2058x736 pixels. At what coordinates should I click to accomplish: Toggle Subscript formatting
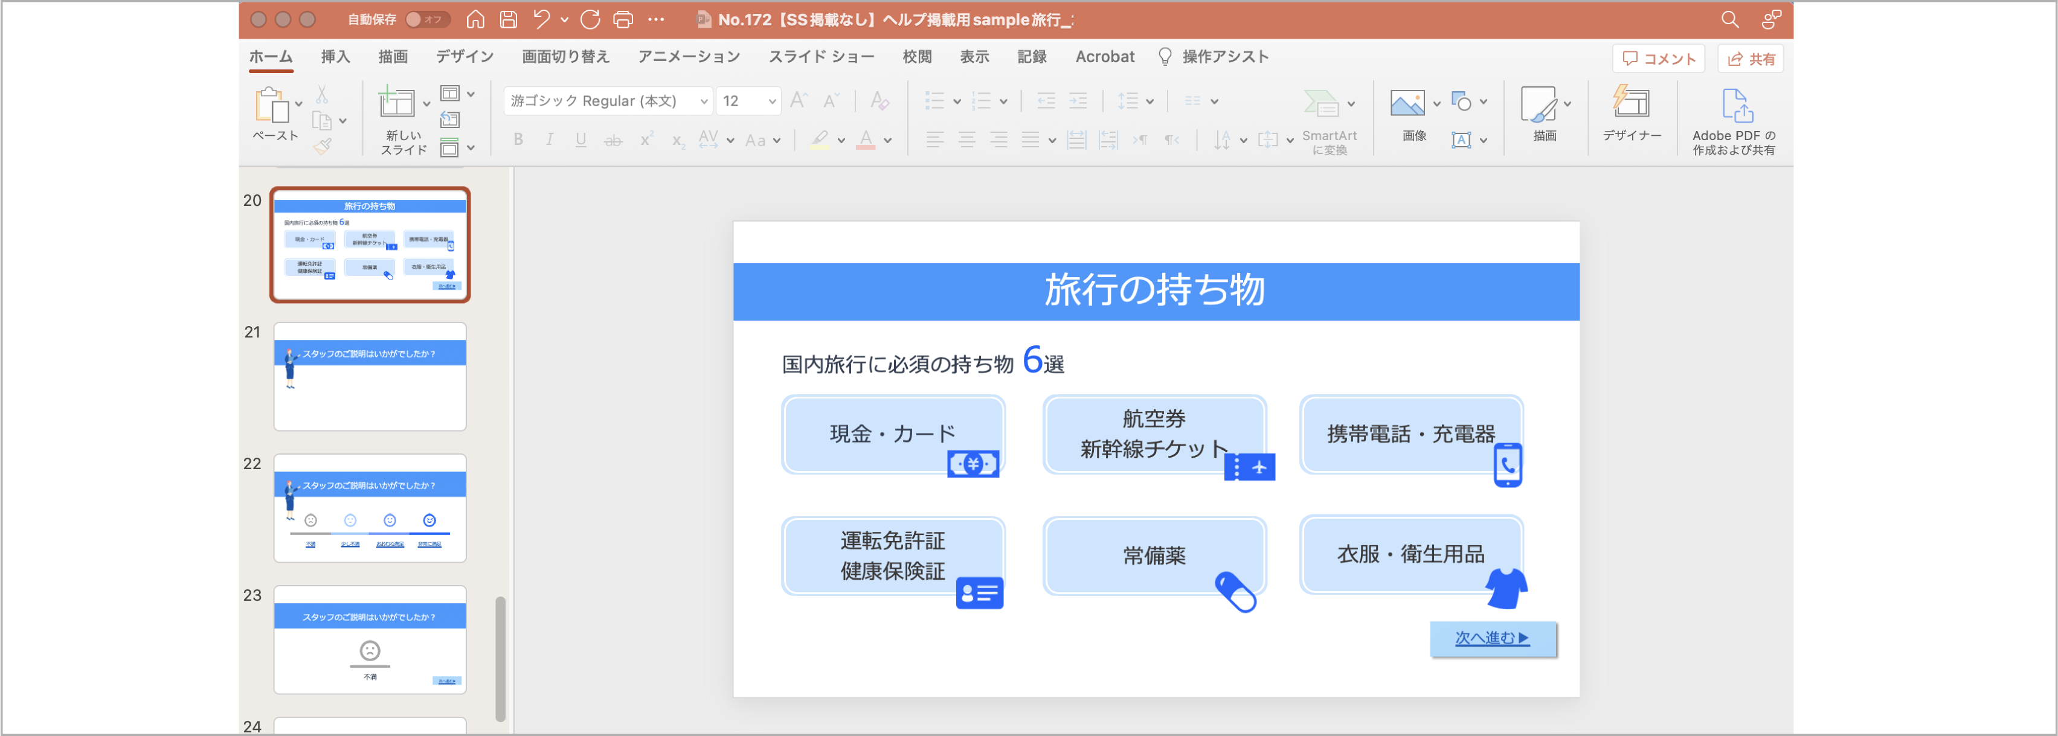(678, 141)
